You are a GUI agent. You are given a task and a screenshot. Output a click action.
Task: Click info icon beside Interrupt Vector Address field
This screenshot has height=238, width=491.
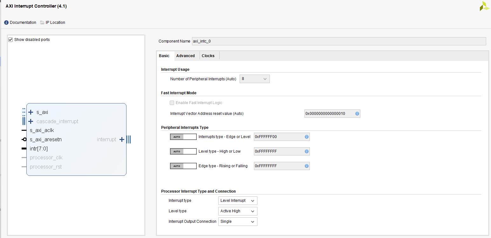tap(357, 113)
